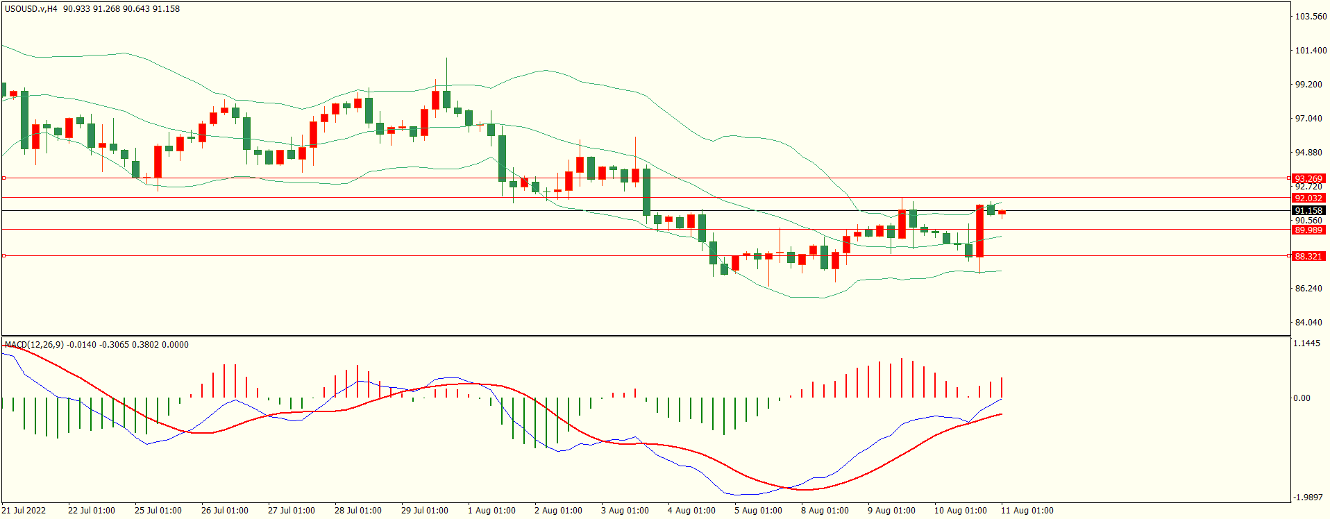Click the left handle of the 93.269 line

4,178
